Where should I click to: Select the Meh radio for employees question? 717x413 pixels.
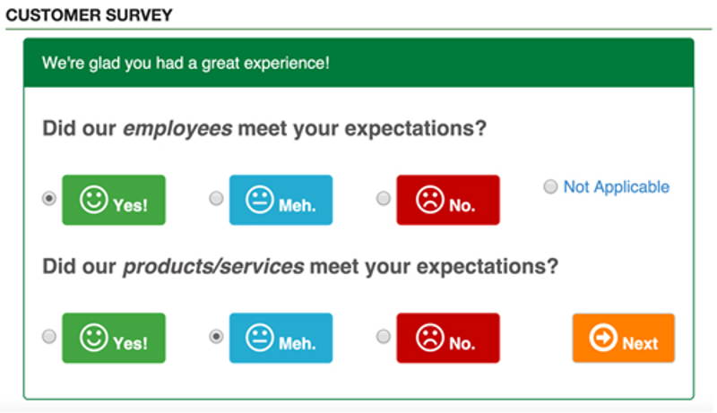click(216, 199)
